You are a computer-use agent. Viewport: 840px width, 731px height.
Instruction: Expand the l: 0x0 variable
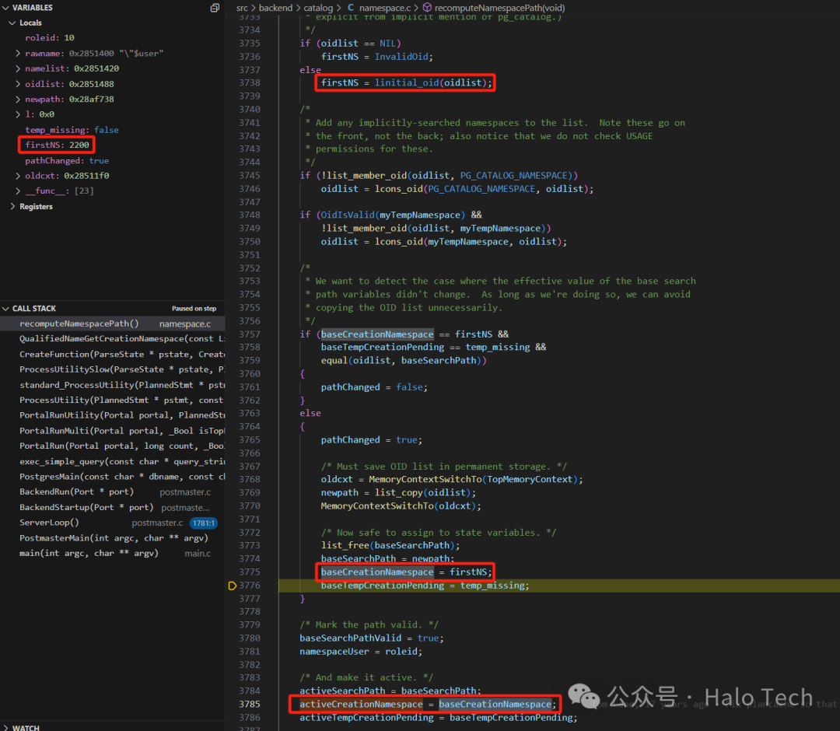coord(18,114)
